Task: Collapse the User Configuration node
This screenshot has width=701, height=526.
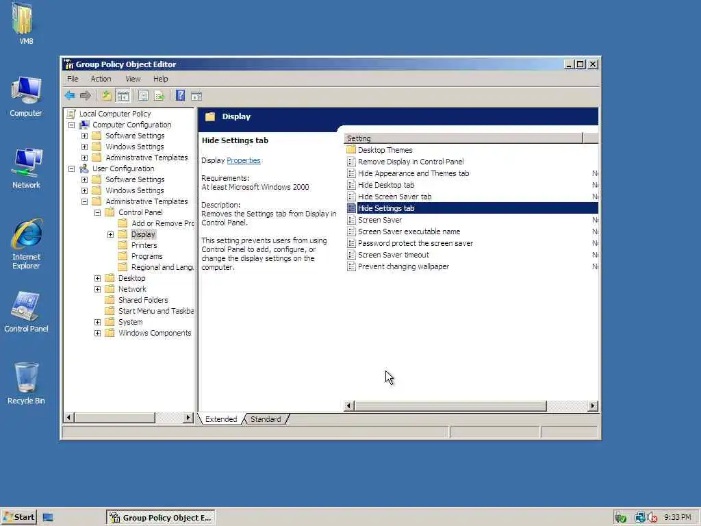Action: (x=71, y=168)
